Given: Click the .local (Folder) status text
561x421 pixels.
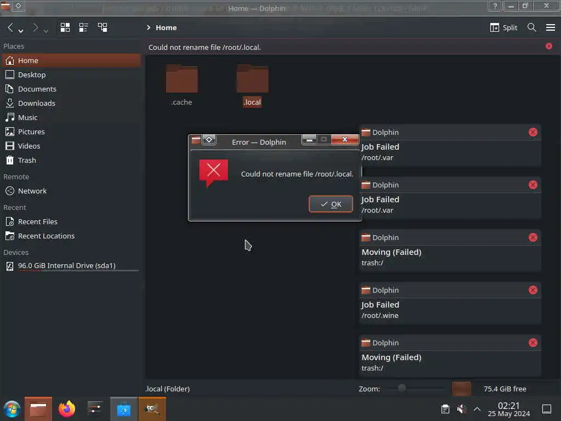Looking at the screenshot, I should coord(168,389).
